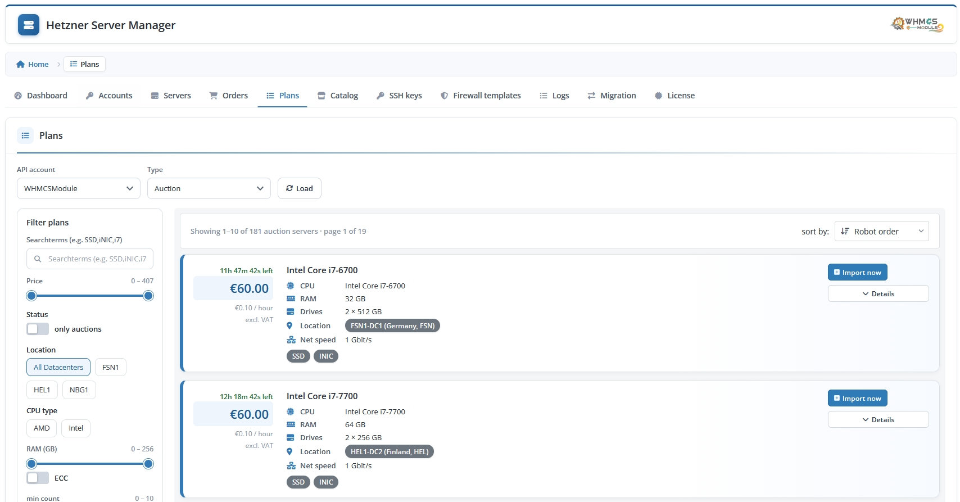Click the CPU chip icon for i7-7700

pyautogui.click(x=291, y=411)
